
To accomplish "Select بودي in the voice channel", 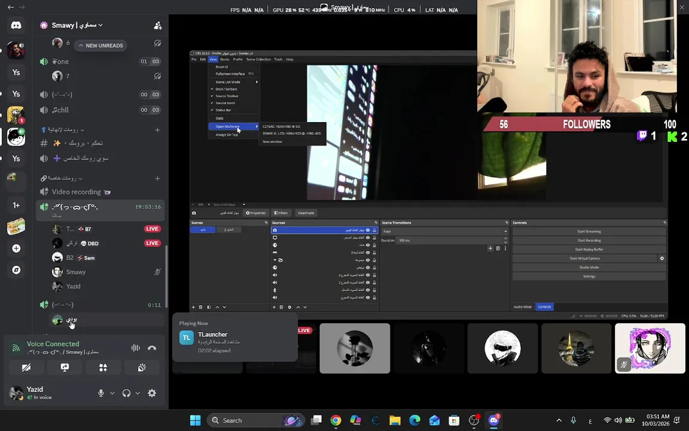I will 105,320.
